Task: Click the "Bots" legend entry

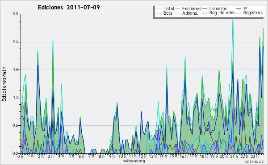Action: pyautogui.click(x=167, y=13)
